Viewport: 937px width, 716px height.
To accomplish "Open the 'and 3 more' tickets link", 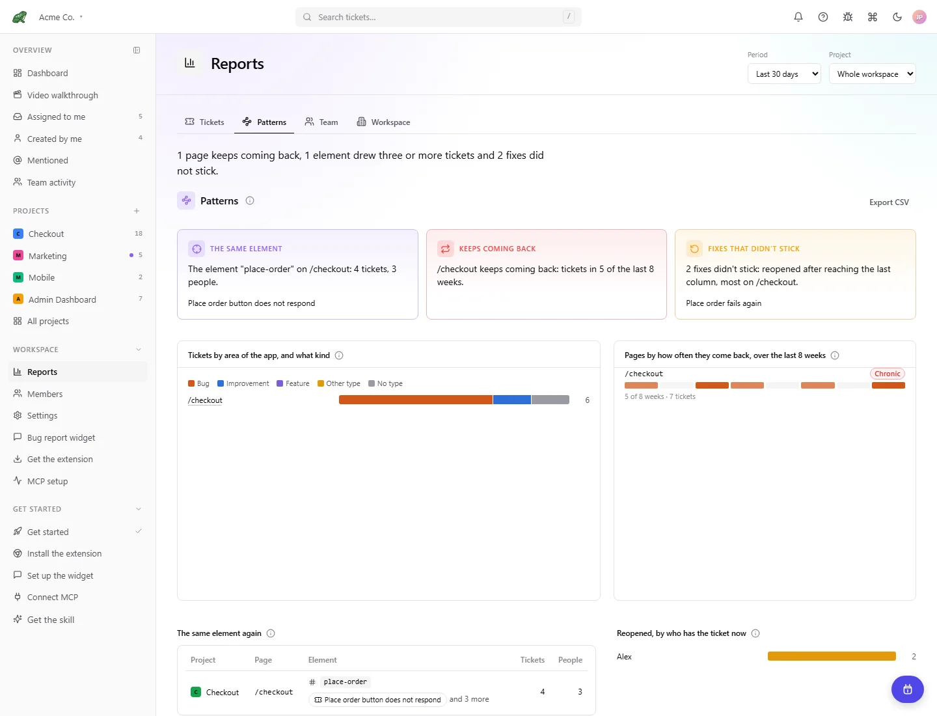I will (469, 699).
